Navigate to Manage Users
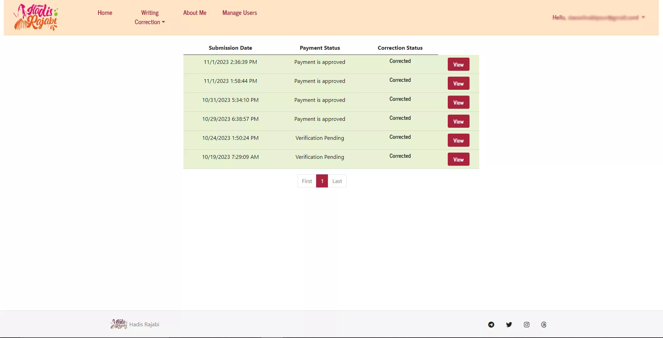663x338 pixels. [x=239, y=13]
